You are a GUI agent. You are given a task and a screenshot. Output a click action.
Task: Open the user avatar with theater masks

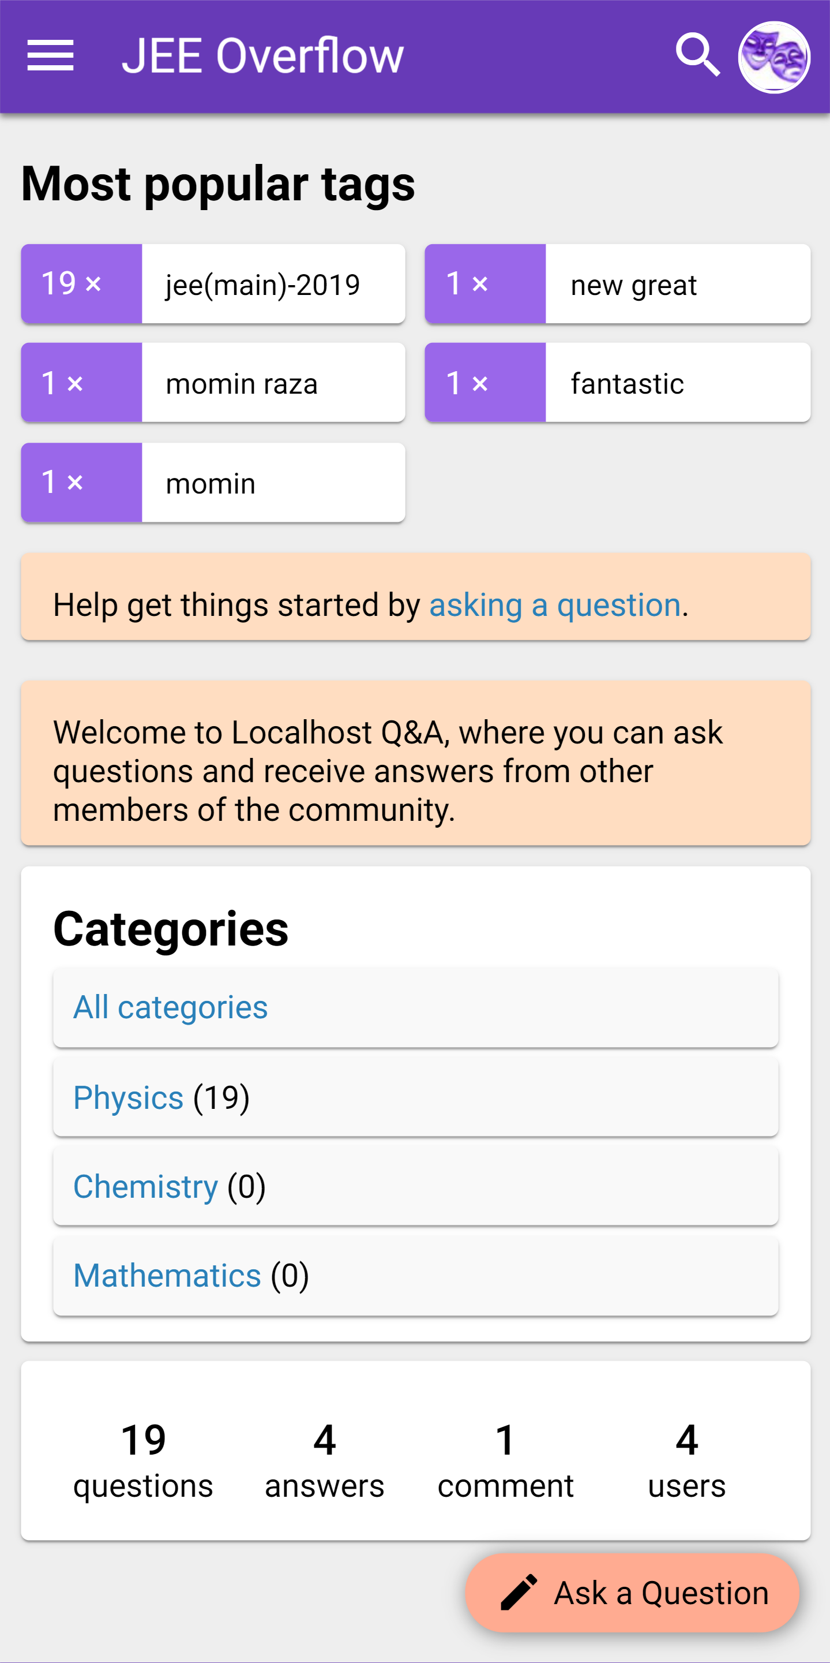[x=774, y=57]
